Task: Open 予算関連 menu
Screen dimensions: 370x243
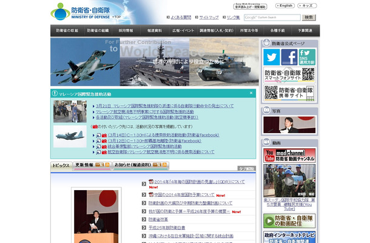Action: tap(305, 30)
